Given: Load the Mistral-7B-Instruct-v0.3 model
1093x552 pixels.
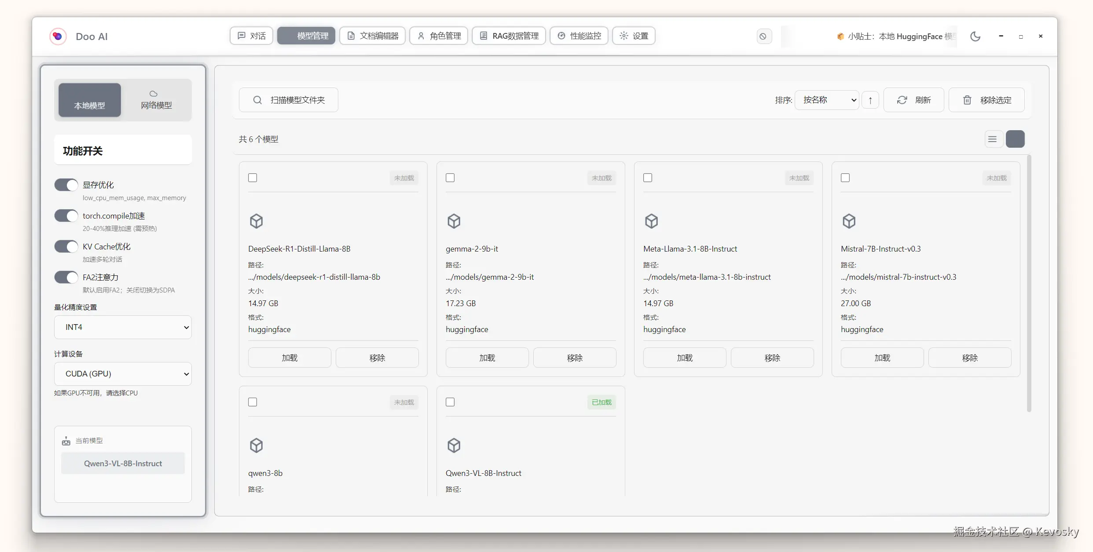Looking at the screenshot, I should (x=882, y=358).
